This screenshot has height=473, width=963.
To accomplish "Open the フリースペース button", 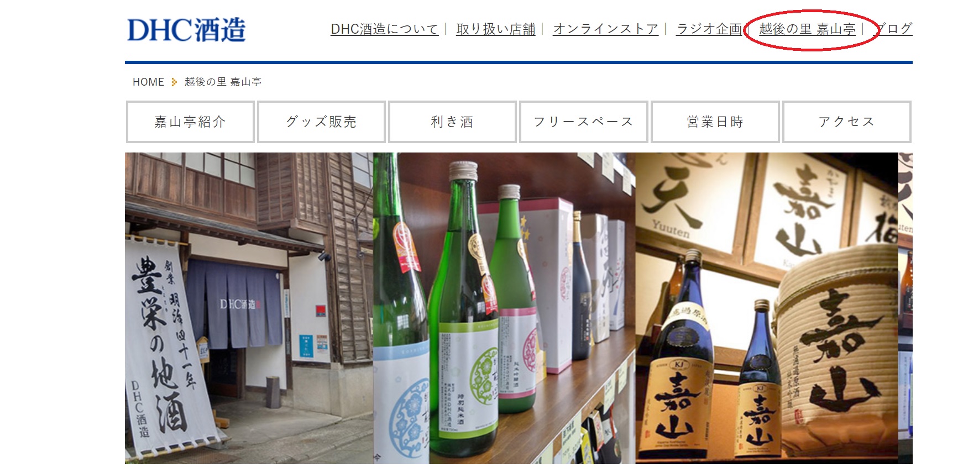I will click(584, 122).
